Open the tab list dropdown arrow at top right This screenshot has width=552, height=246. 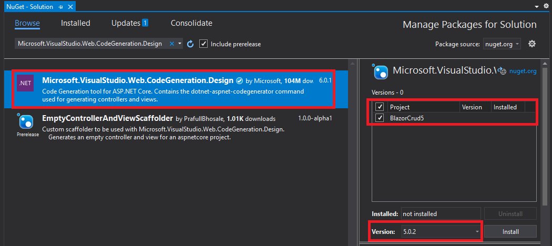(537, 7)
